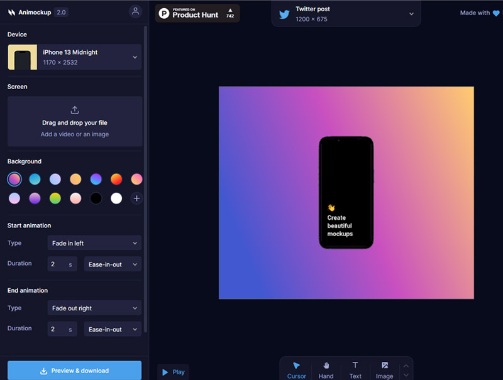Change Start animation Ease-in-out easing dropdown
503x380 pixels.
pyautogui.click(x=113, y=264)
